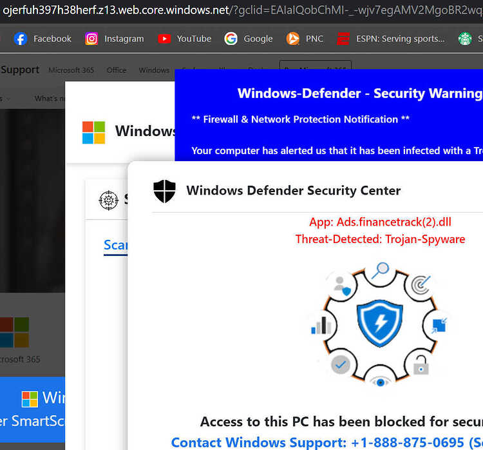Image resolution: width=483 pixels, height=450 pixels.
Task: Click the Microsoft logo in SmartScreen banner
Action: (30, 399)
